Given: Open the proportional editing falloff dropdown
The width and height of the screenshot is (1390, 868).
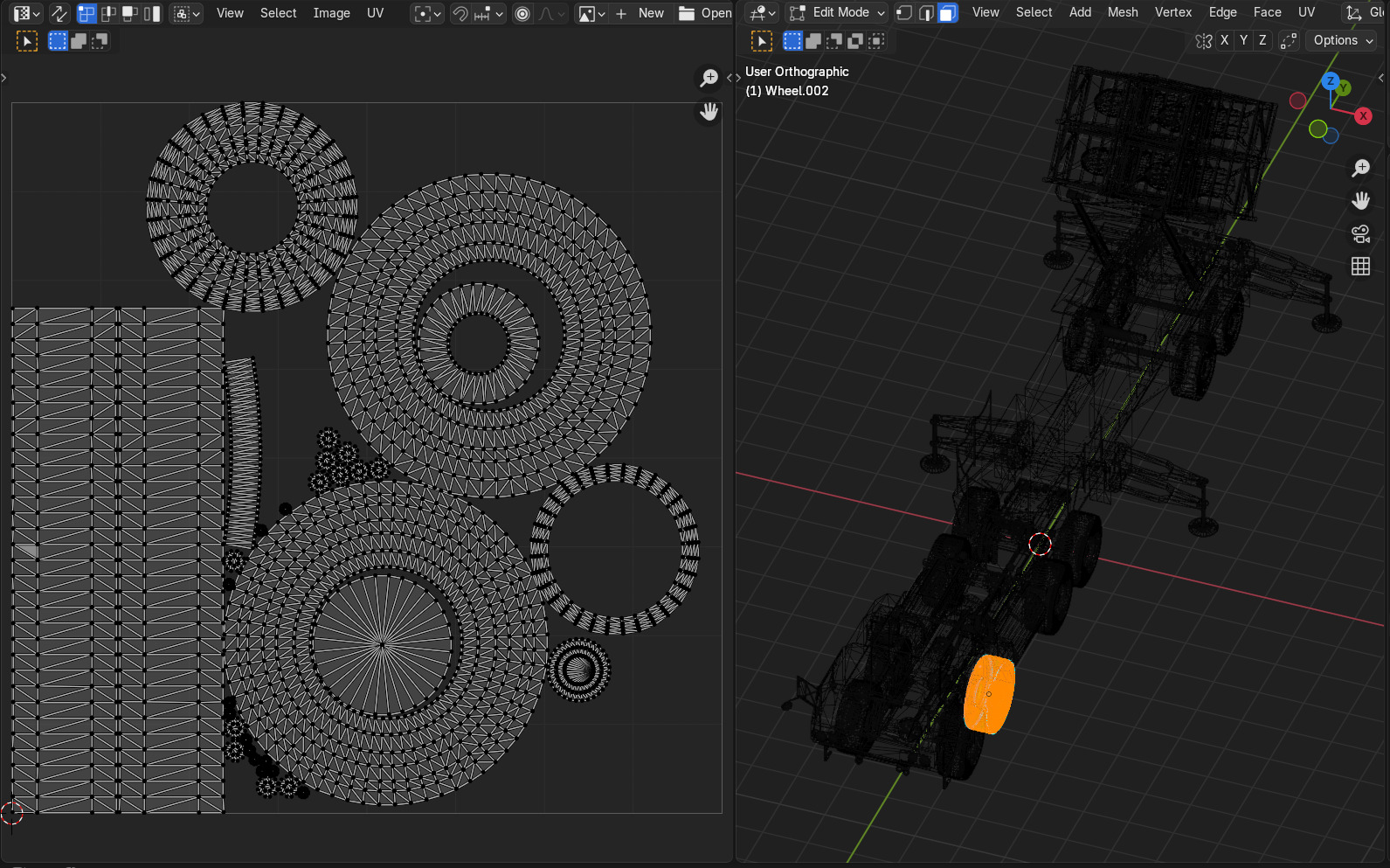Looking at the screenshot, I should [551, 13].
